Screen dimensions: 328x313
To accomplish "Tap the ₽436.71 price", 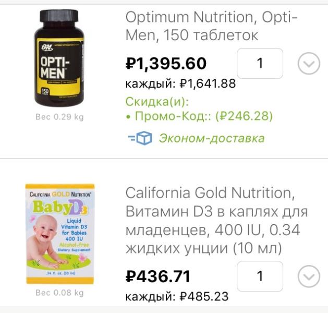I will click(158, 276).
